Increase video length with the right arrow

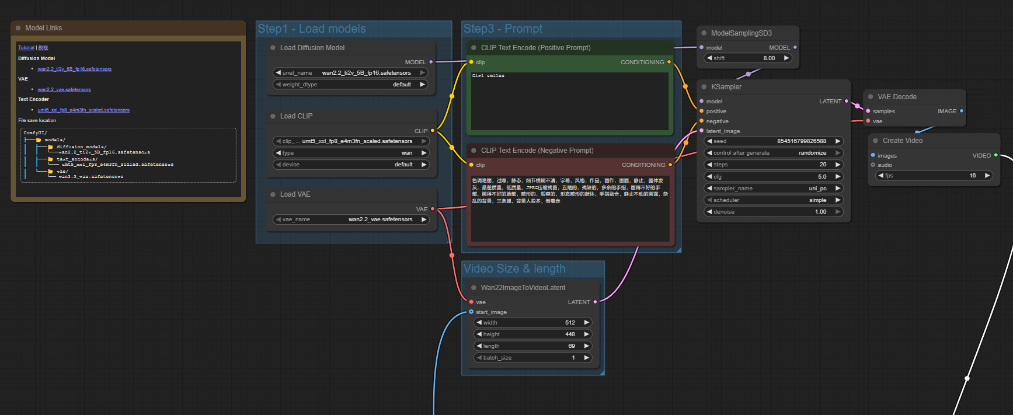coord(587,346)
